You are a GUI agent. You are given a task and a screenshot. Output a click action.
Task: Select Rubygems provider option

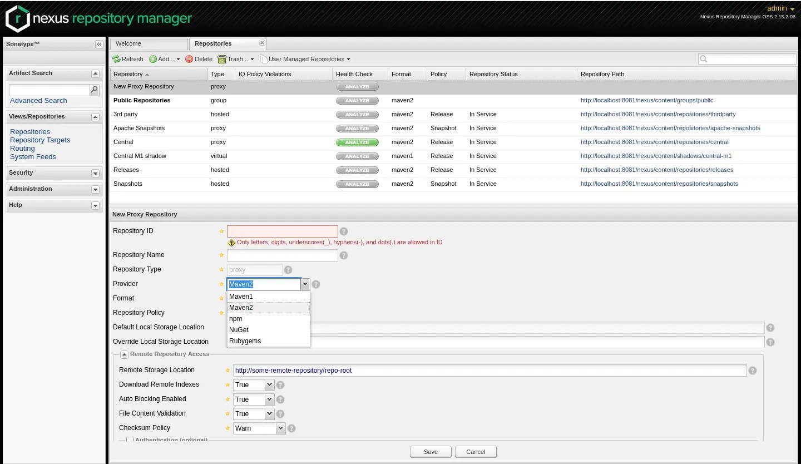point(268,341)
